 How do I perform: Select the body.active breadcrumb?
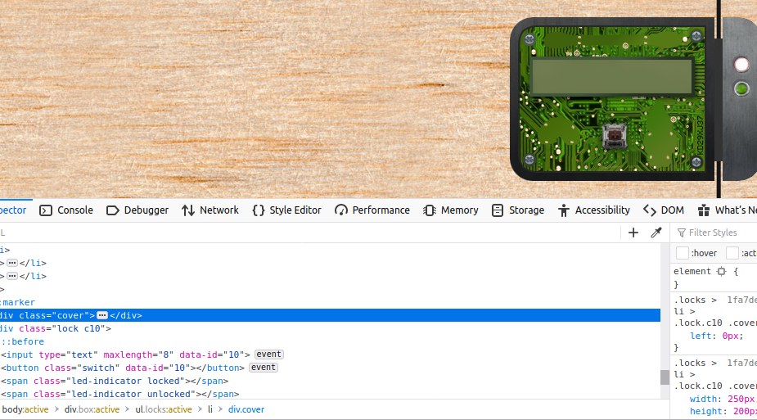[x=25, y=409]
